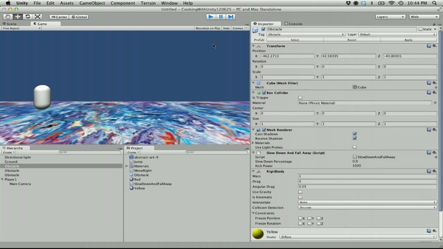443x249 pixels.
Task: Enable Is Kinematic checkbox
Action: coord(300,197)
